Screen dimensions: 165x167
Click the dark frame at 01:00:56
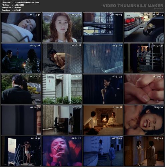pyautogui.click(x=21, y=120)
